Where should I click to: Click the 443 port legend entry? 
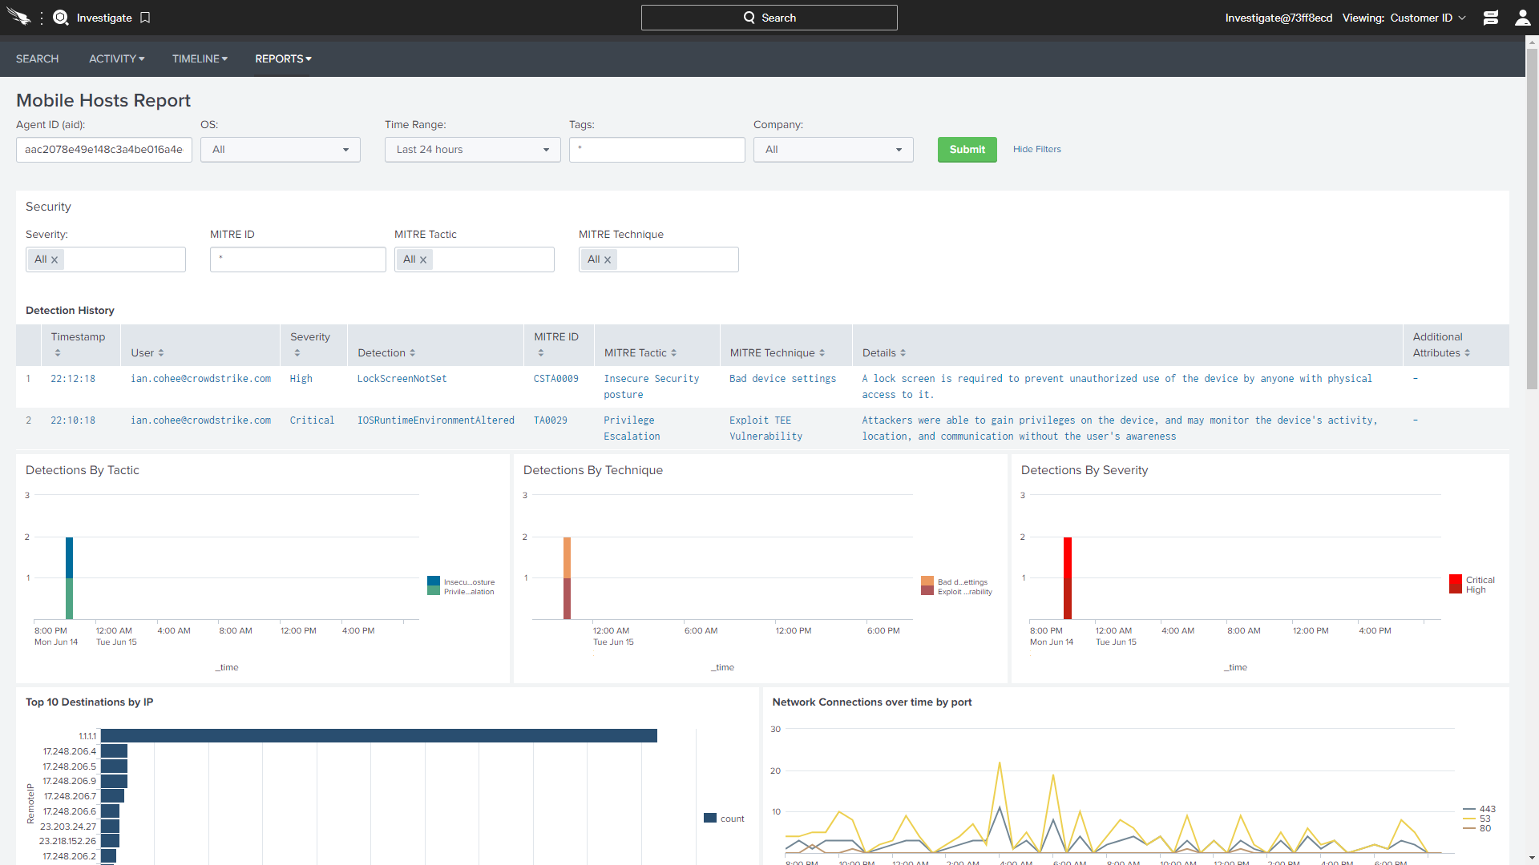1479,809
